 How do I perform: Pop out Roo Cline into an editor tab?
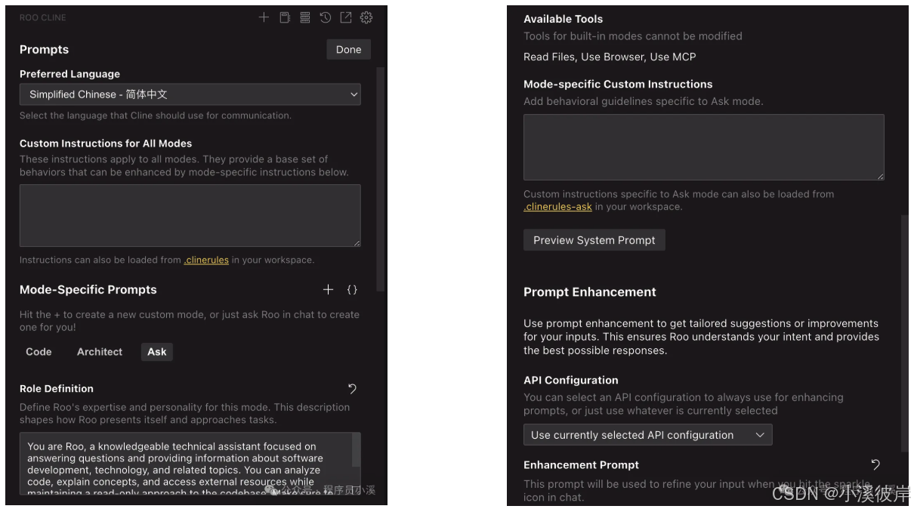tap(346, 17)
